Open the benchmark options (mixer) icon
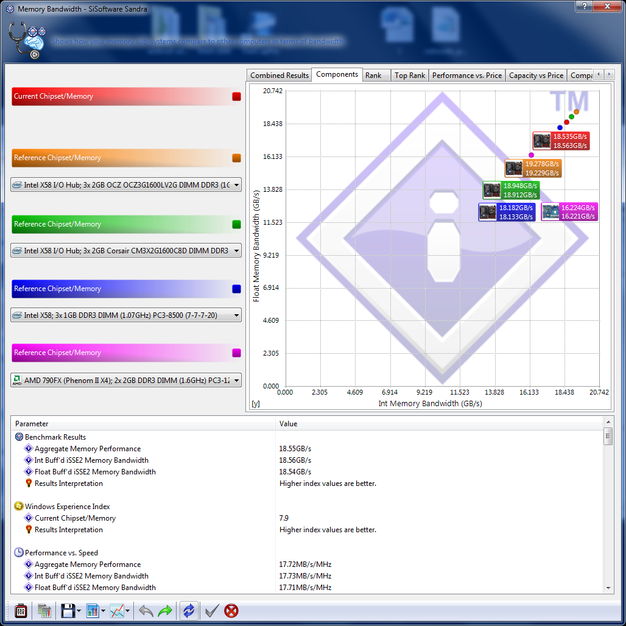This screenshot has height=626, width=626. coord(21,610)
